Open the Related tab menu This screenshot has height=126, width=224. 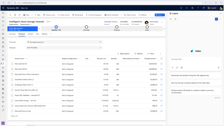(45, 34)
